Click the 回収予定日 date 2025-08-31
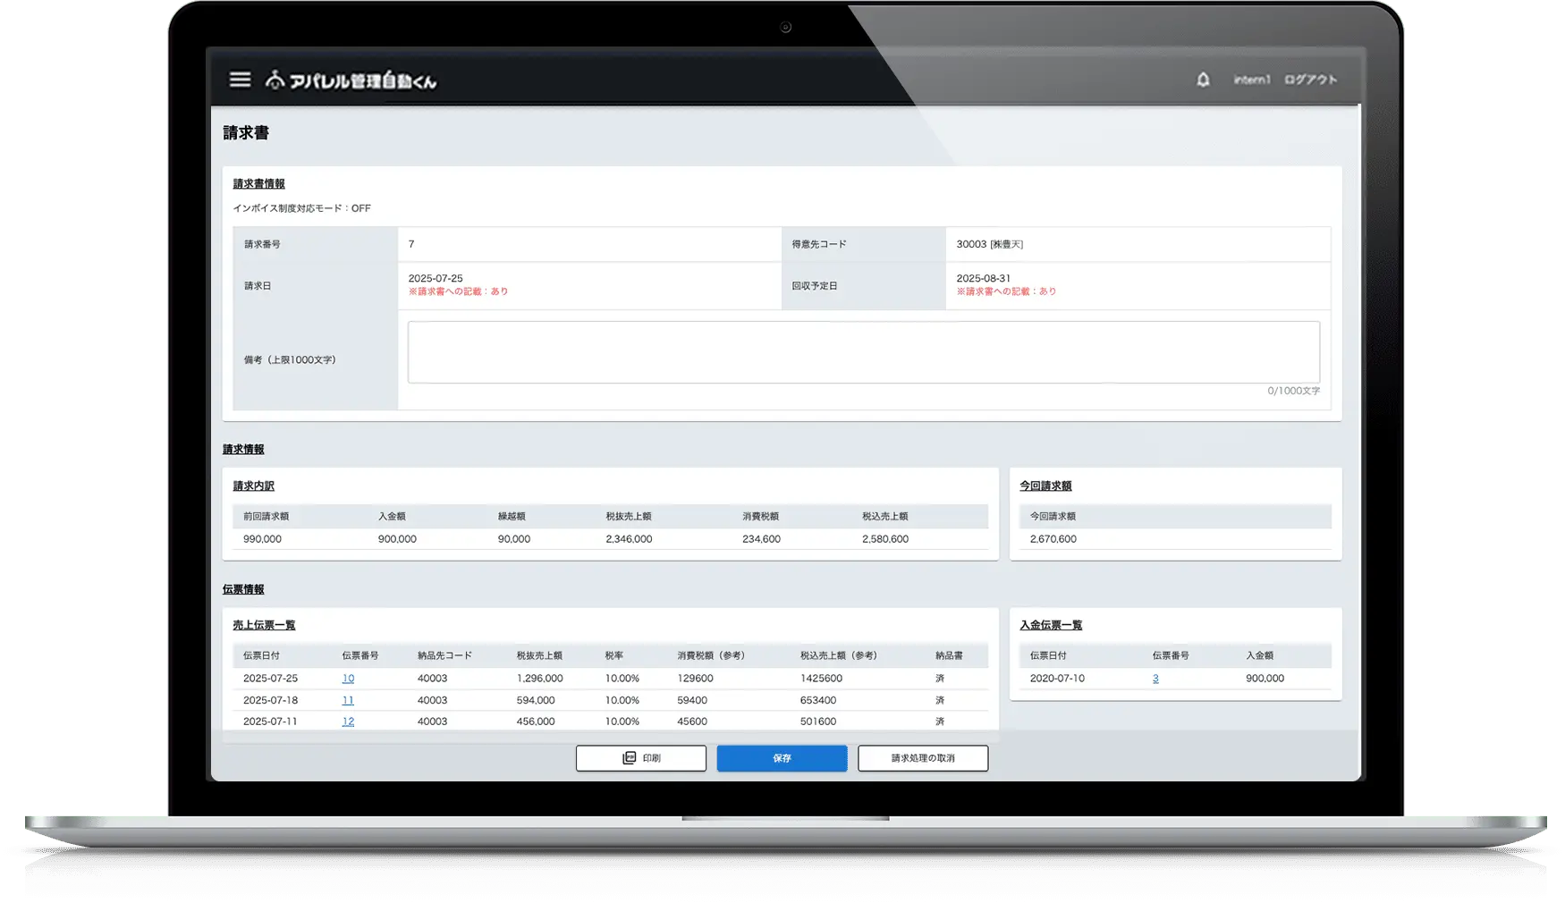 point(983,278)
